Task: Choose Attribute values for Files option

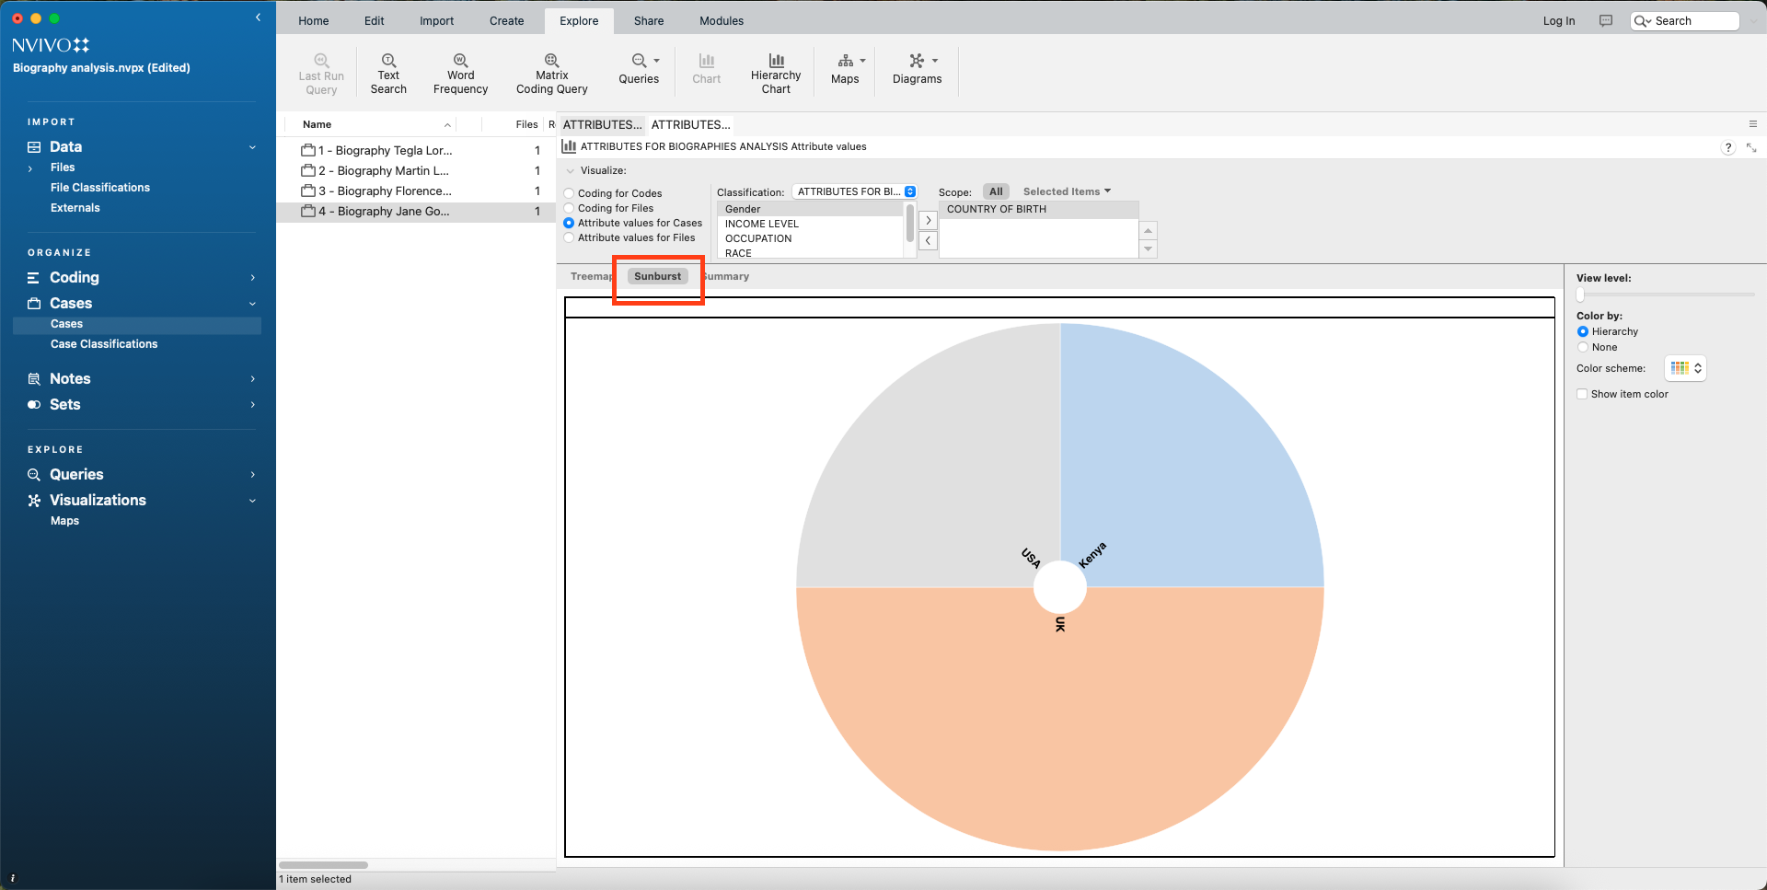Action: (x=570, y=237)
